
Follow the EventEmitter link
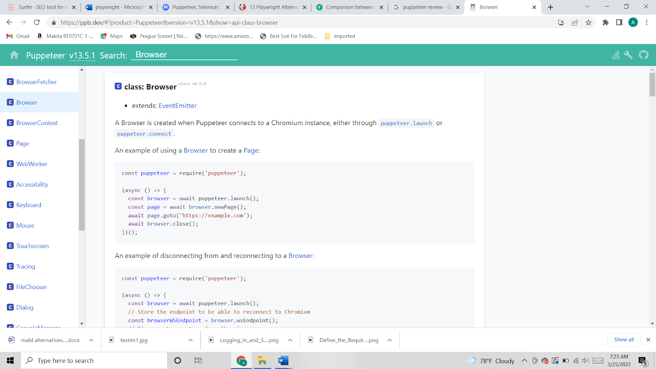(x=178, y=105)
